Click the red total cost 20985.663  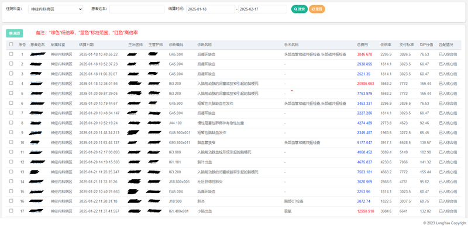tap(366, 84)
